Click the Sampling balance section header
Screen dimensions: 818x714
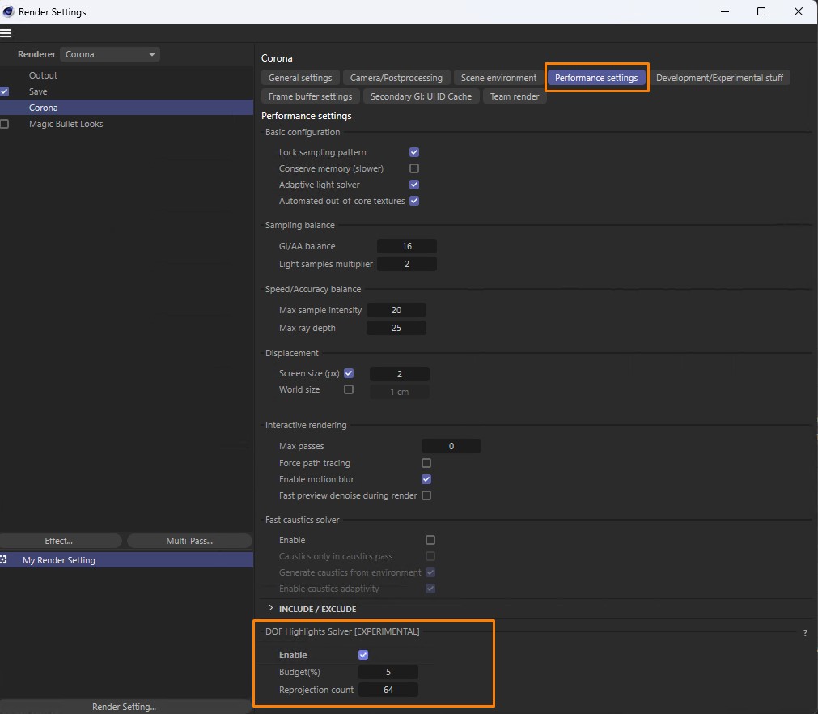pos(300,225)
